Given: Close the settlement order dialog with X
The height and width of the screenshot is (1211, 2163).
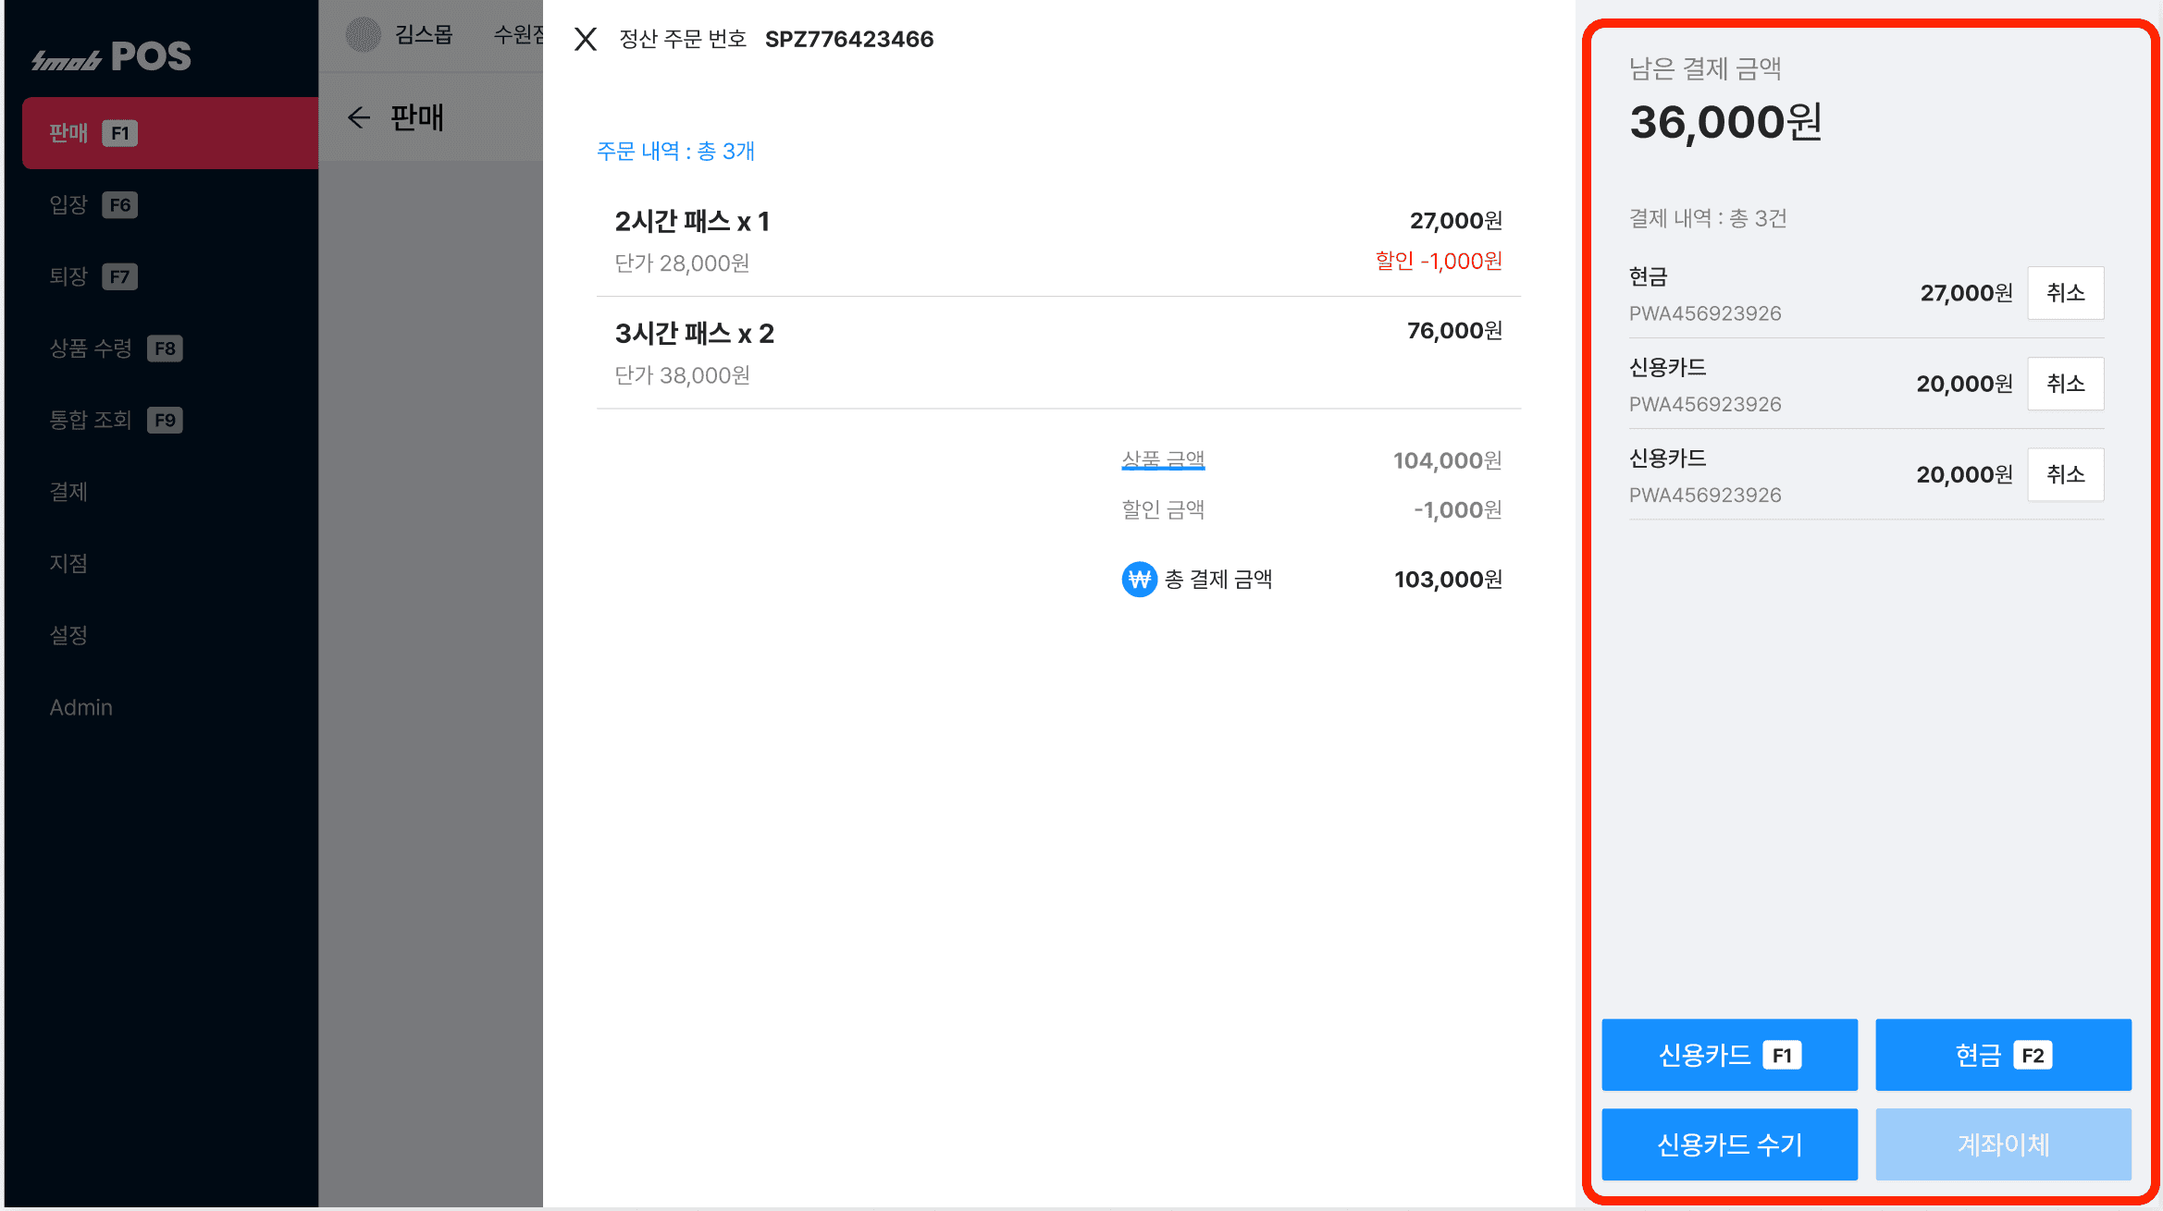Looking at the screenshot, I should pyautogui.click(x=585, y=39).
